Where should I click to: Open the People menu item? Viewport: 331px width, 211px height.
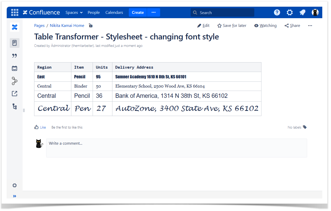click(x=94, y=12)
